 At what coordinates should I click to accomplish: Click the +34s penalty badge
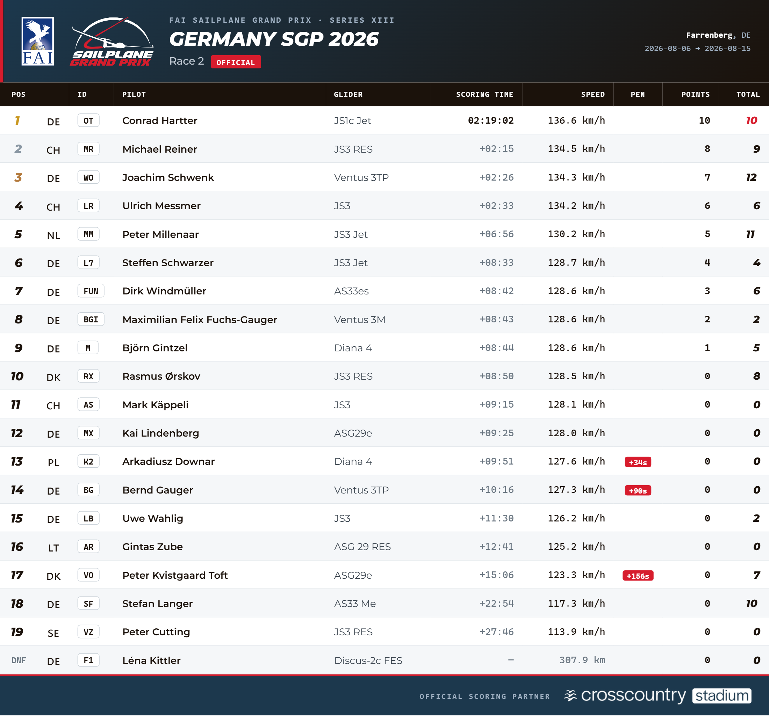(638, 462)
